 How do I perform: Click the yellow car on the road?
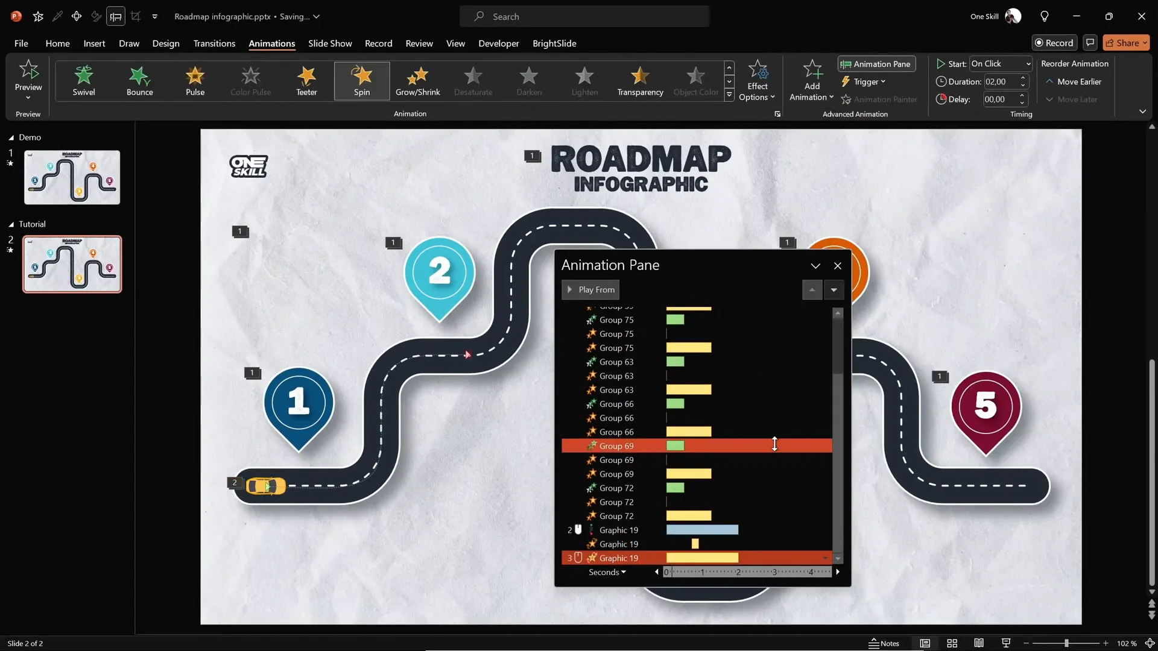266,486
